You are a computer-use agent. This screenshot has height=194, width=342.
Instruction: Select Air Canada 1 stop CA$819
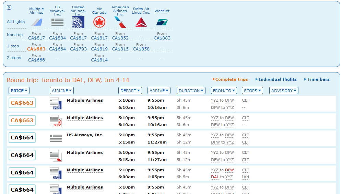(x=99, y=49)
